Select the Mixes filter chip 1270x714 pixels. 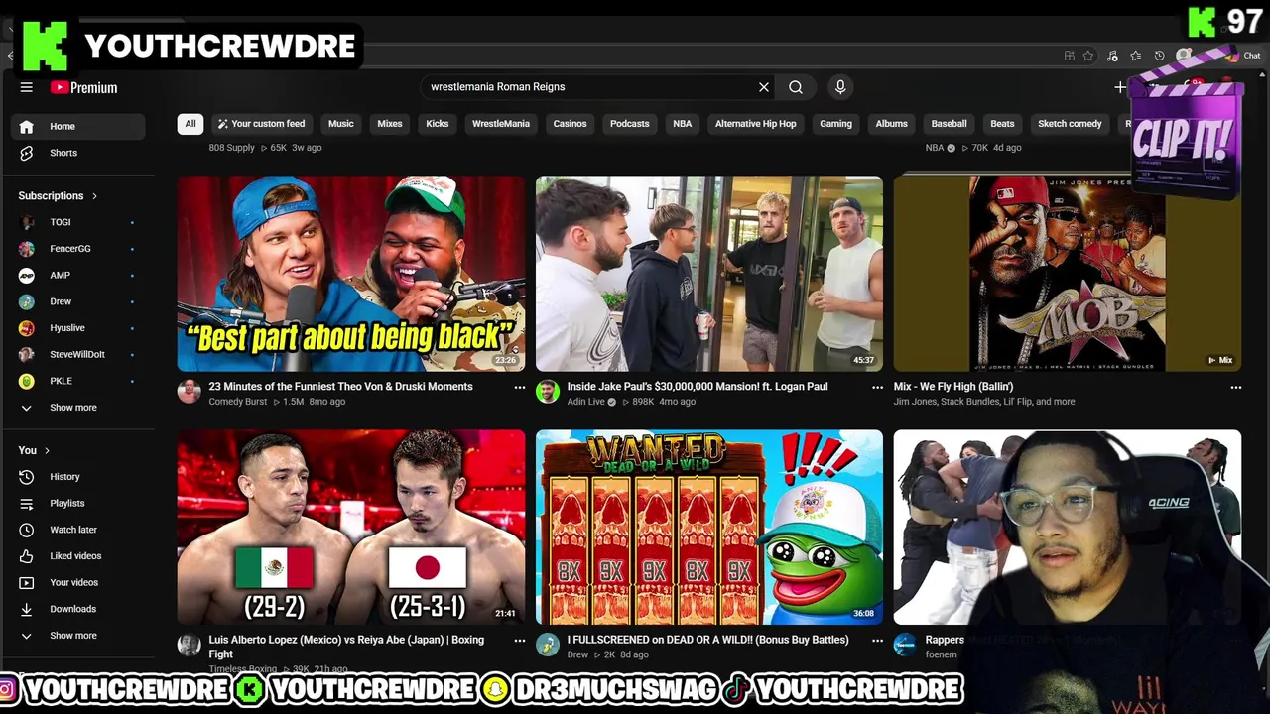[x=390, y=124]
